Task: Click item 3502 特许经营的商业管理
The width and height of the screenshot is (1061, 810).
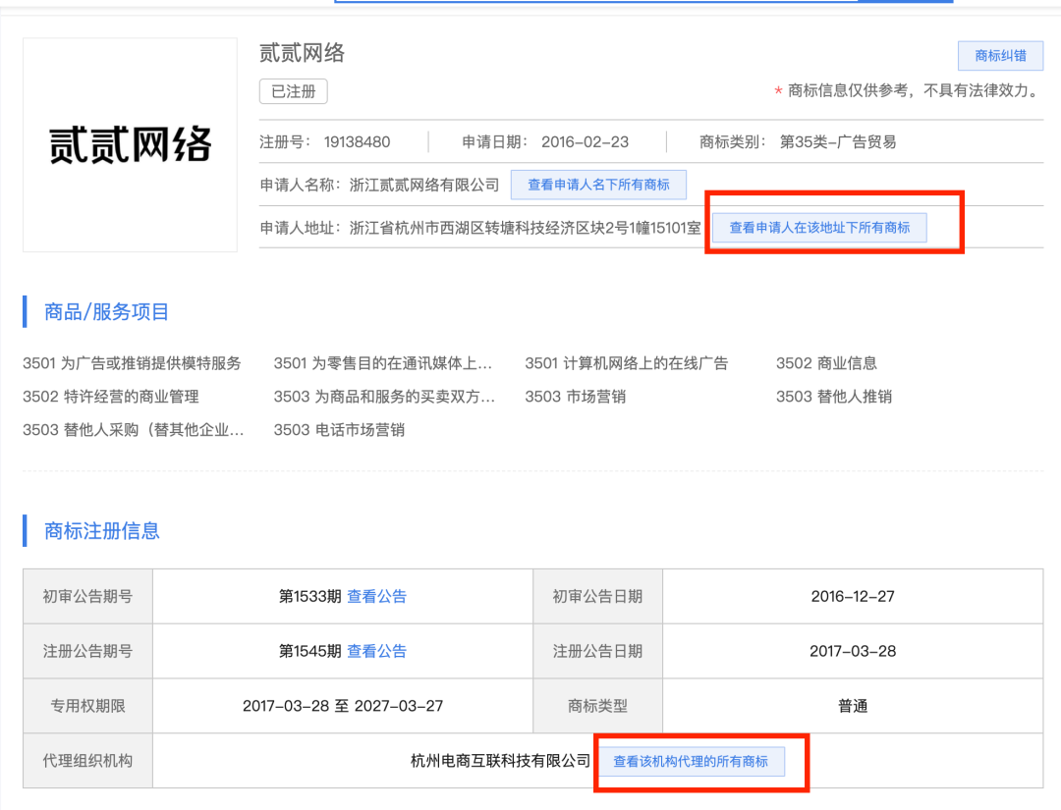Action: tap(111, 397)
